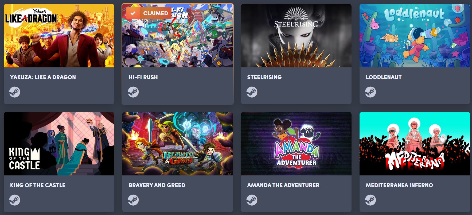Click the Steam icon under Loddlenaut
The image size is (472, 215).
pos(370,92)
